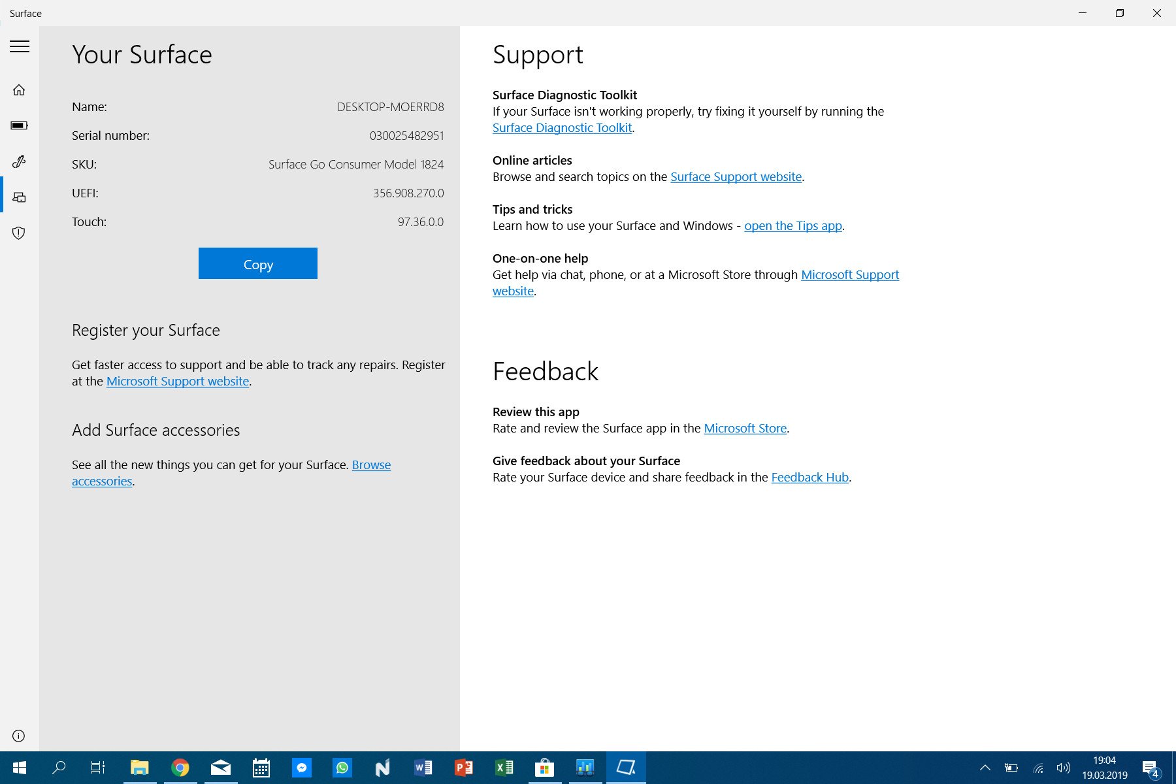
Task: Open the Mail app on the taskbar
Action: (220, 768)
